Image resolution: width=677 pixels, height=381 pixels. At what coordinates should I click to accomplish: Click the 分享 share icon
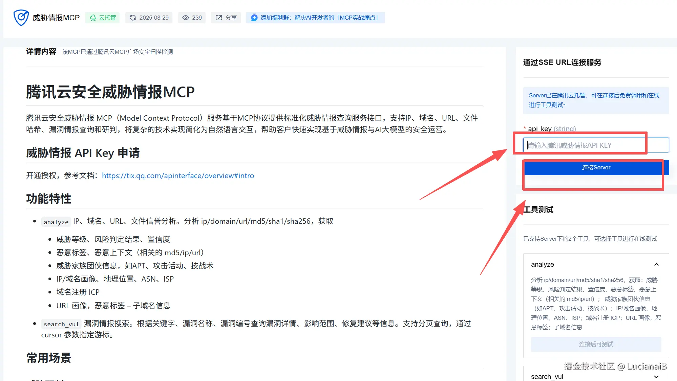click(x=219, y=18)
